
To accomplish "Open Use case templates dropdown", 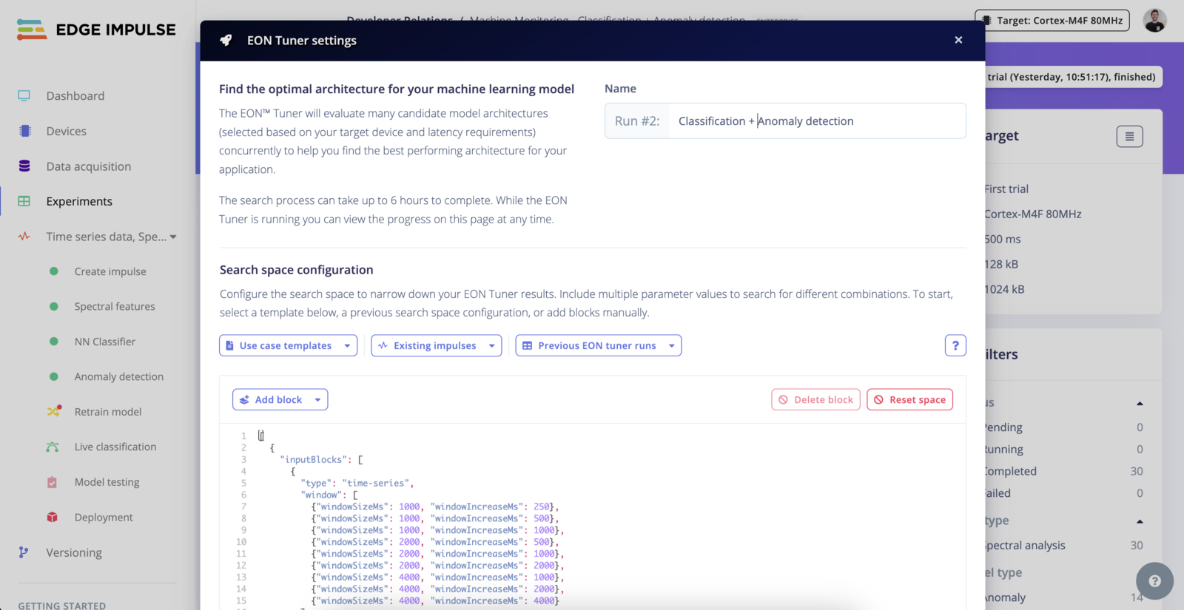I will [x=288, y=345].
